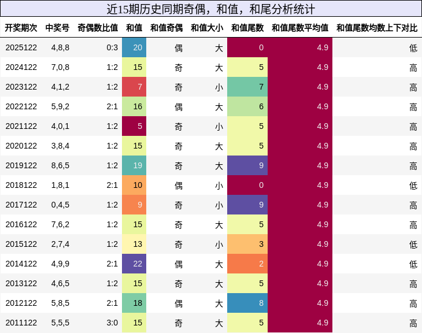Click the sum tail 2 in row 2014122

(247, 264)
